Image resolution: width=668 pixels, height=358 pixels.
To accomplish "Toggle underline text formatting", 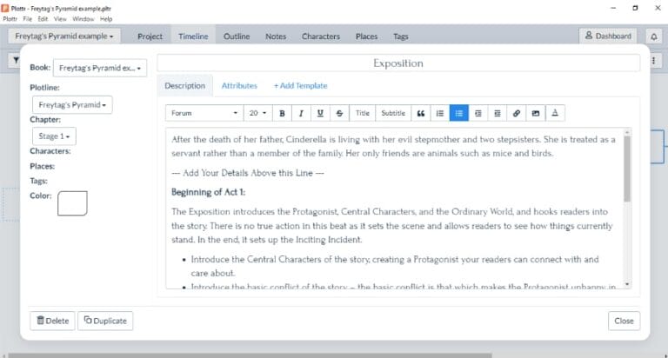I will pyautogui.click(x=320, y=113).
